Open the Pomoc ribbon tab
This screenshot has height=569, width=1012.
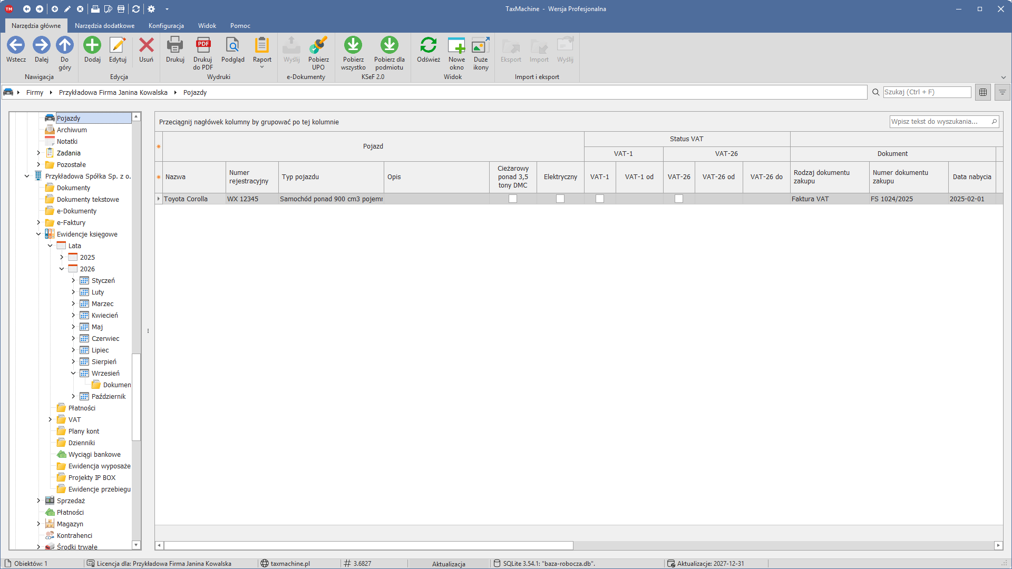[x=240, y=25]
